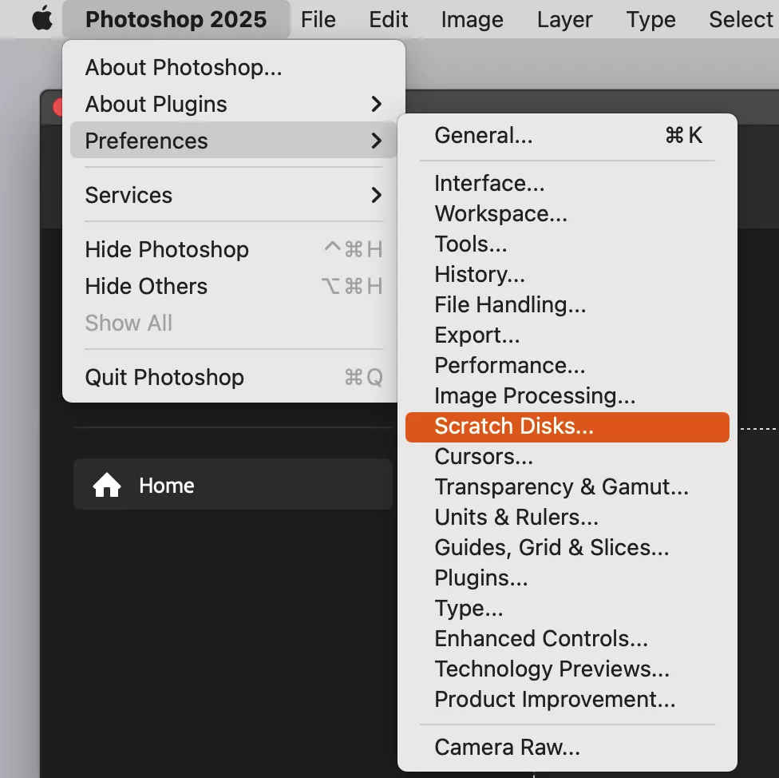779x778 pixels.
Task: Open Units & Rulers… preferences
Action: tap(567, 518)
